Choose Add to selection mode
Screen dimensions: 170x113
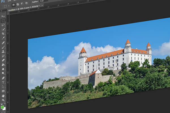[x=18, y=4]
